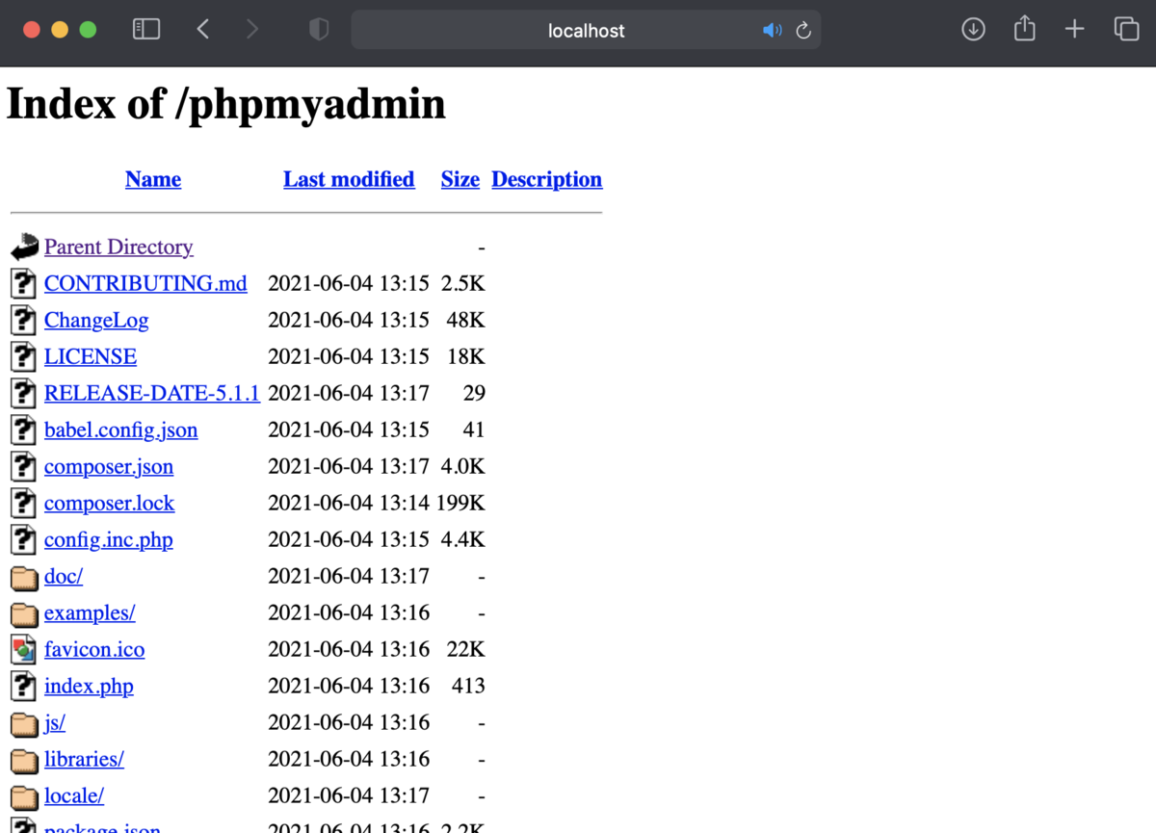The image size is (1156, 833).
Task: Sort listing by Size column
Action: click(460, 179)
